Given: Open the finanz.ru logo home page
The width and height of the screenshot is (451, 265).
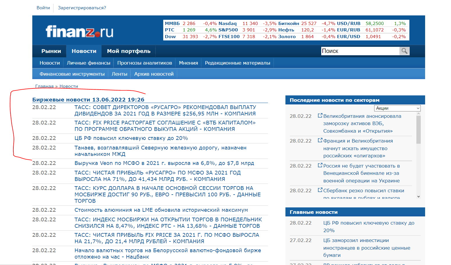Looking at the screenshot, I should pyautogui.click(x=79, y=31).
